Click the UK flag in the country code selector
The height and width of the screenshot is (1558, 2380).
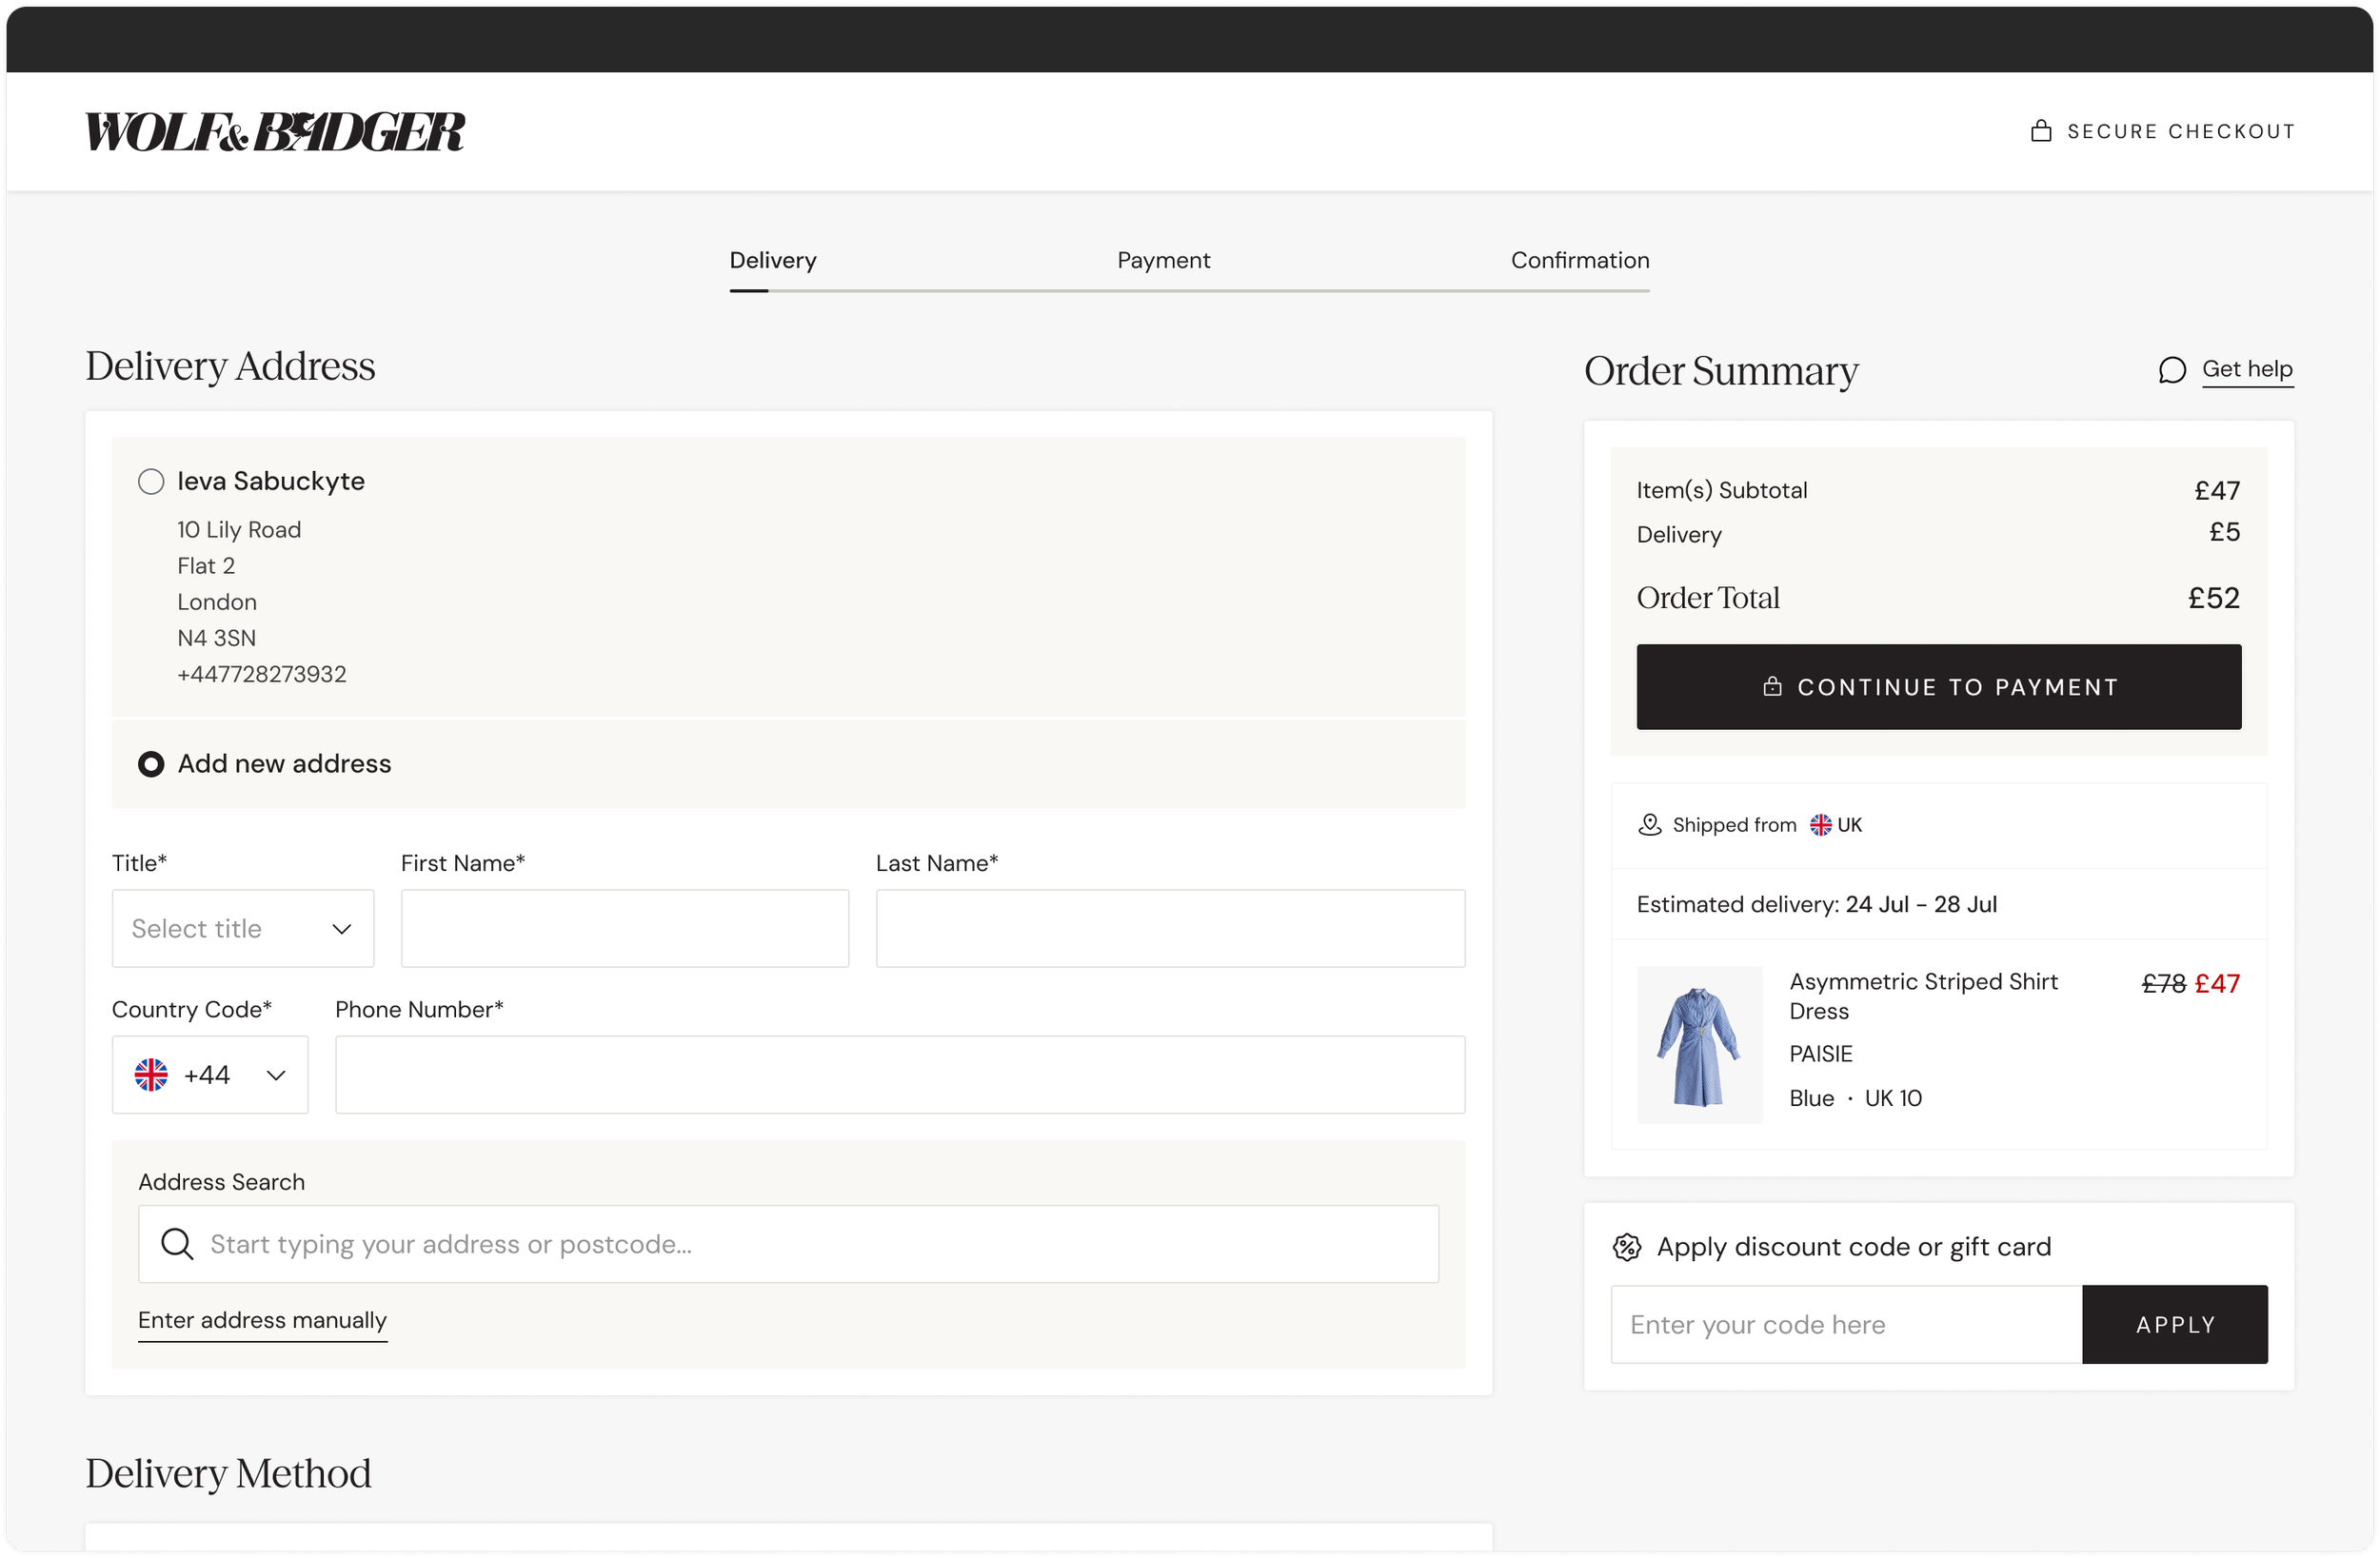coord(151,1074)
